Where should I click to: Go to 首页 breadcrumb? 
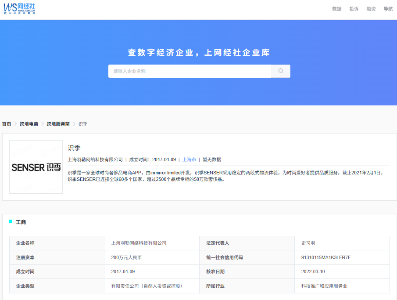pos(7,124)
